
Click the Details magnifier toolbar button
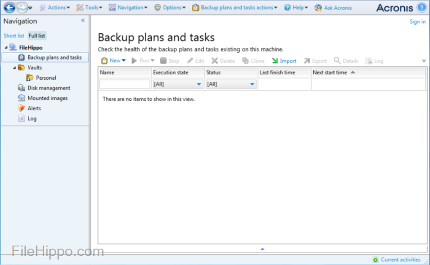tap(346, 61)
